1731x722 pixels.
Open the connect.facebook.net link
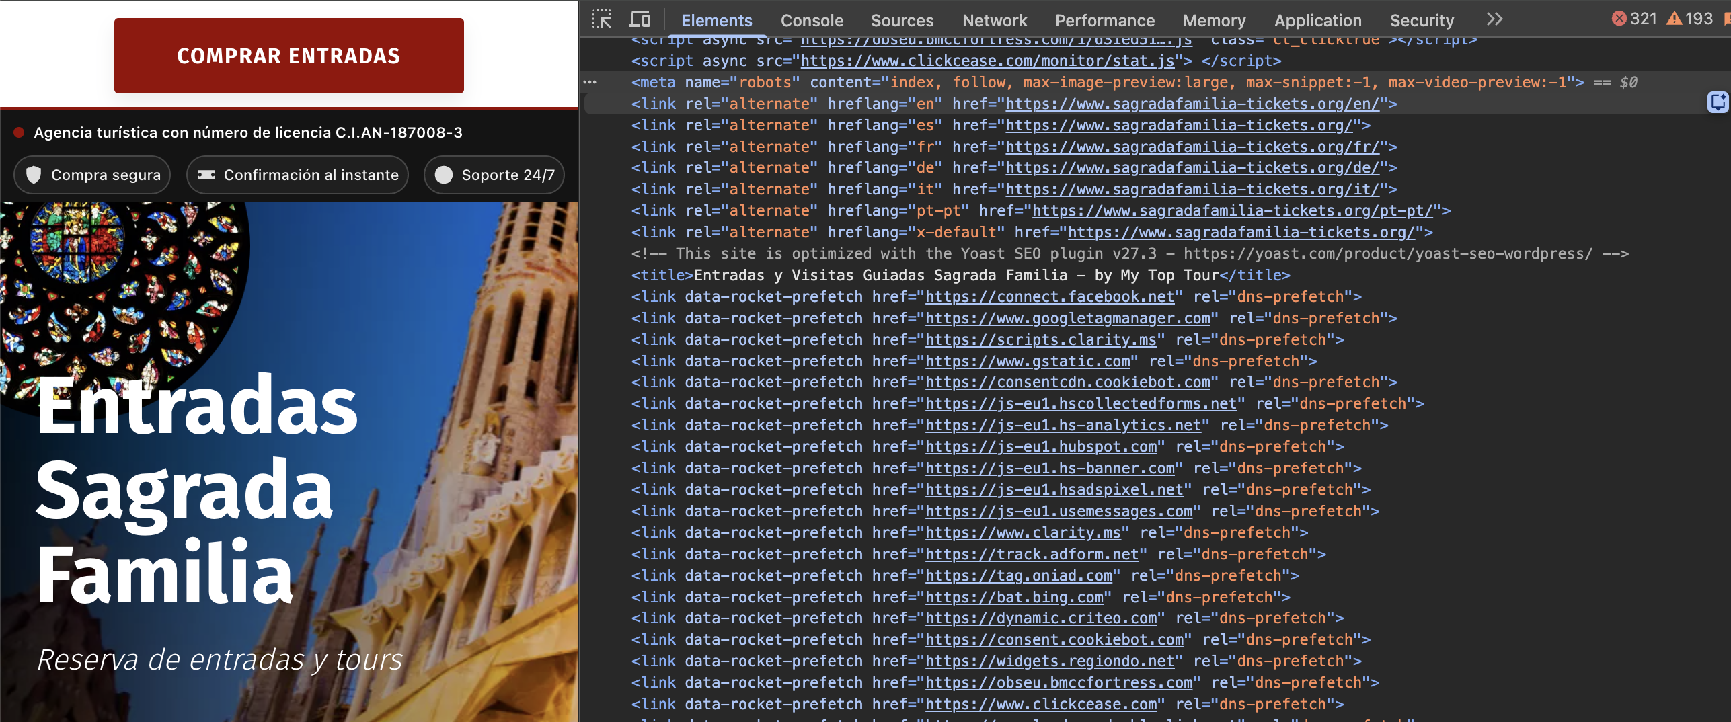(x=1050, y=296)
